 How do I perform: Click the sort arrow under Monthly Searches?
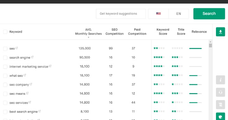tap(88, 38)
